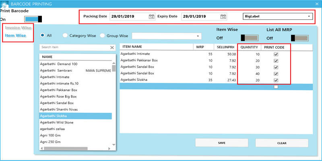This screenshot has width=322, height=161.
Task: Enable the List All MRP switch
Action: point(299,38)
